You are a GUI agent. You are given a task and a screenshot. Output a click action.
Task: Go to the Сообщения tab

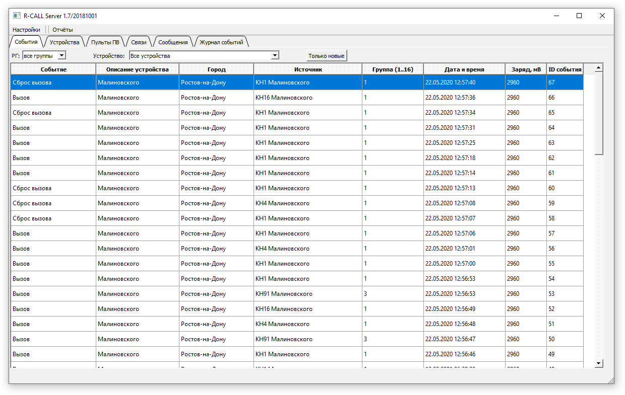[173, 42]
